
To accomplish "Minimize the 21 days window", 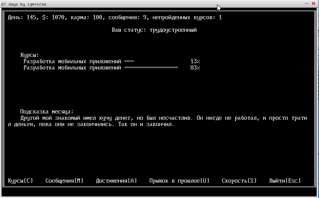I will [x=307, y=3].
